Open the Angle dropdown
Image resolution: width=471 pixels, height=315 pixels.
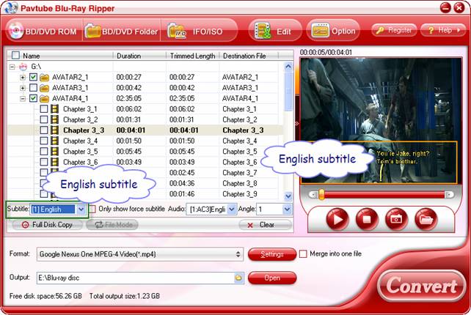[287, 209]
